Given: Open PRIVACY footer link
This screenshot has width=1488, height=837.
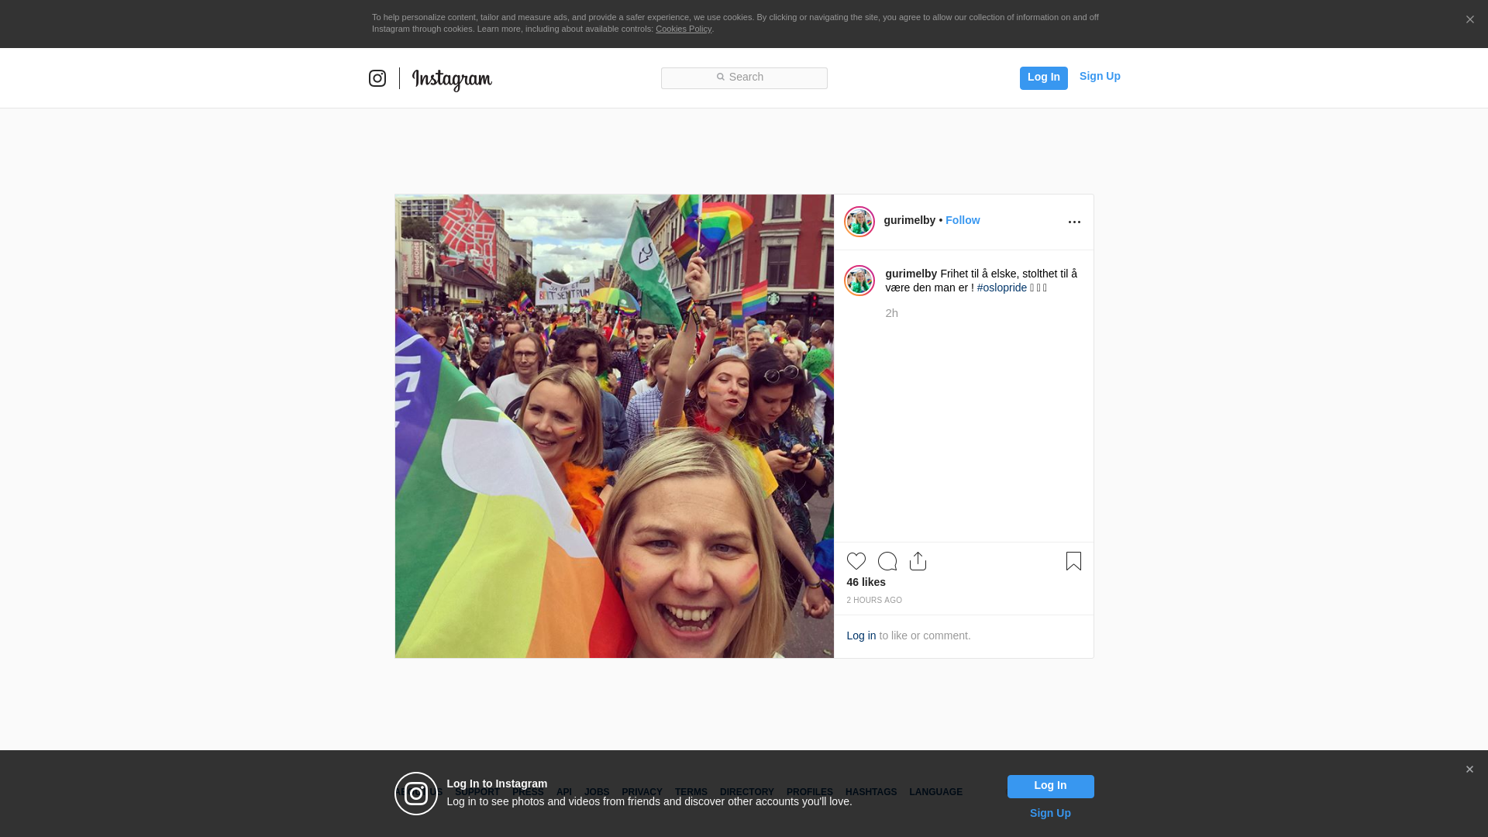Looking at the screenshot, I should pyautogui.click(x=642, y=792).
